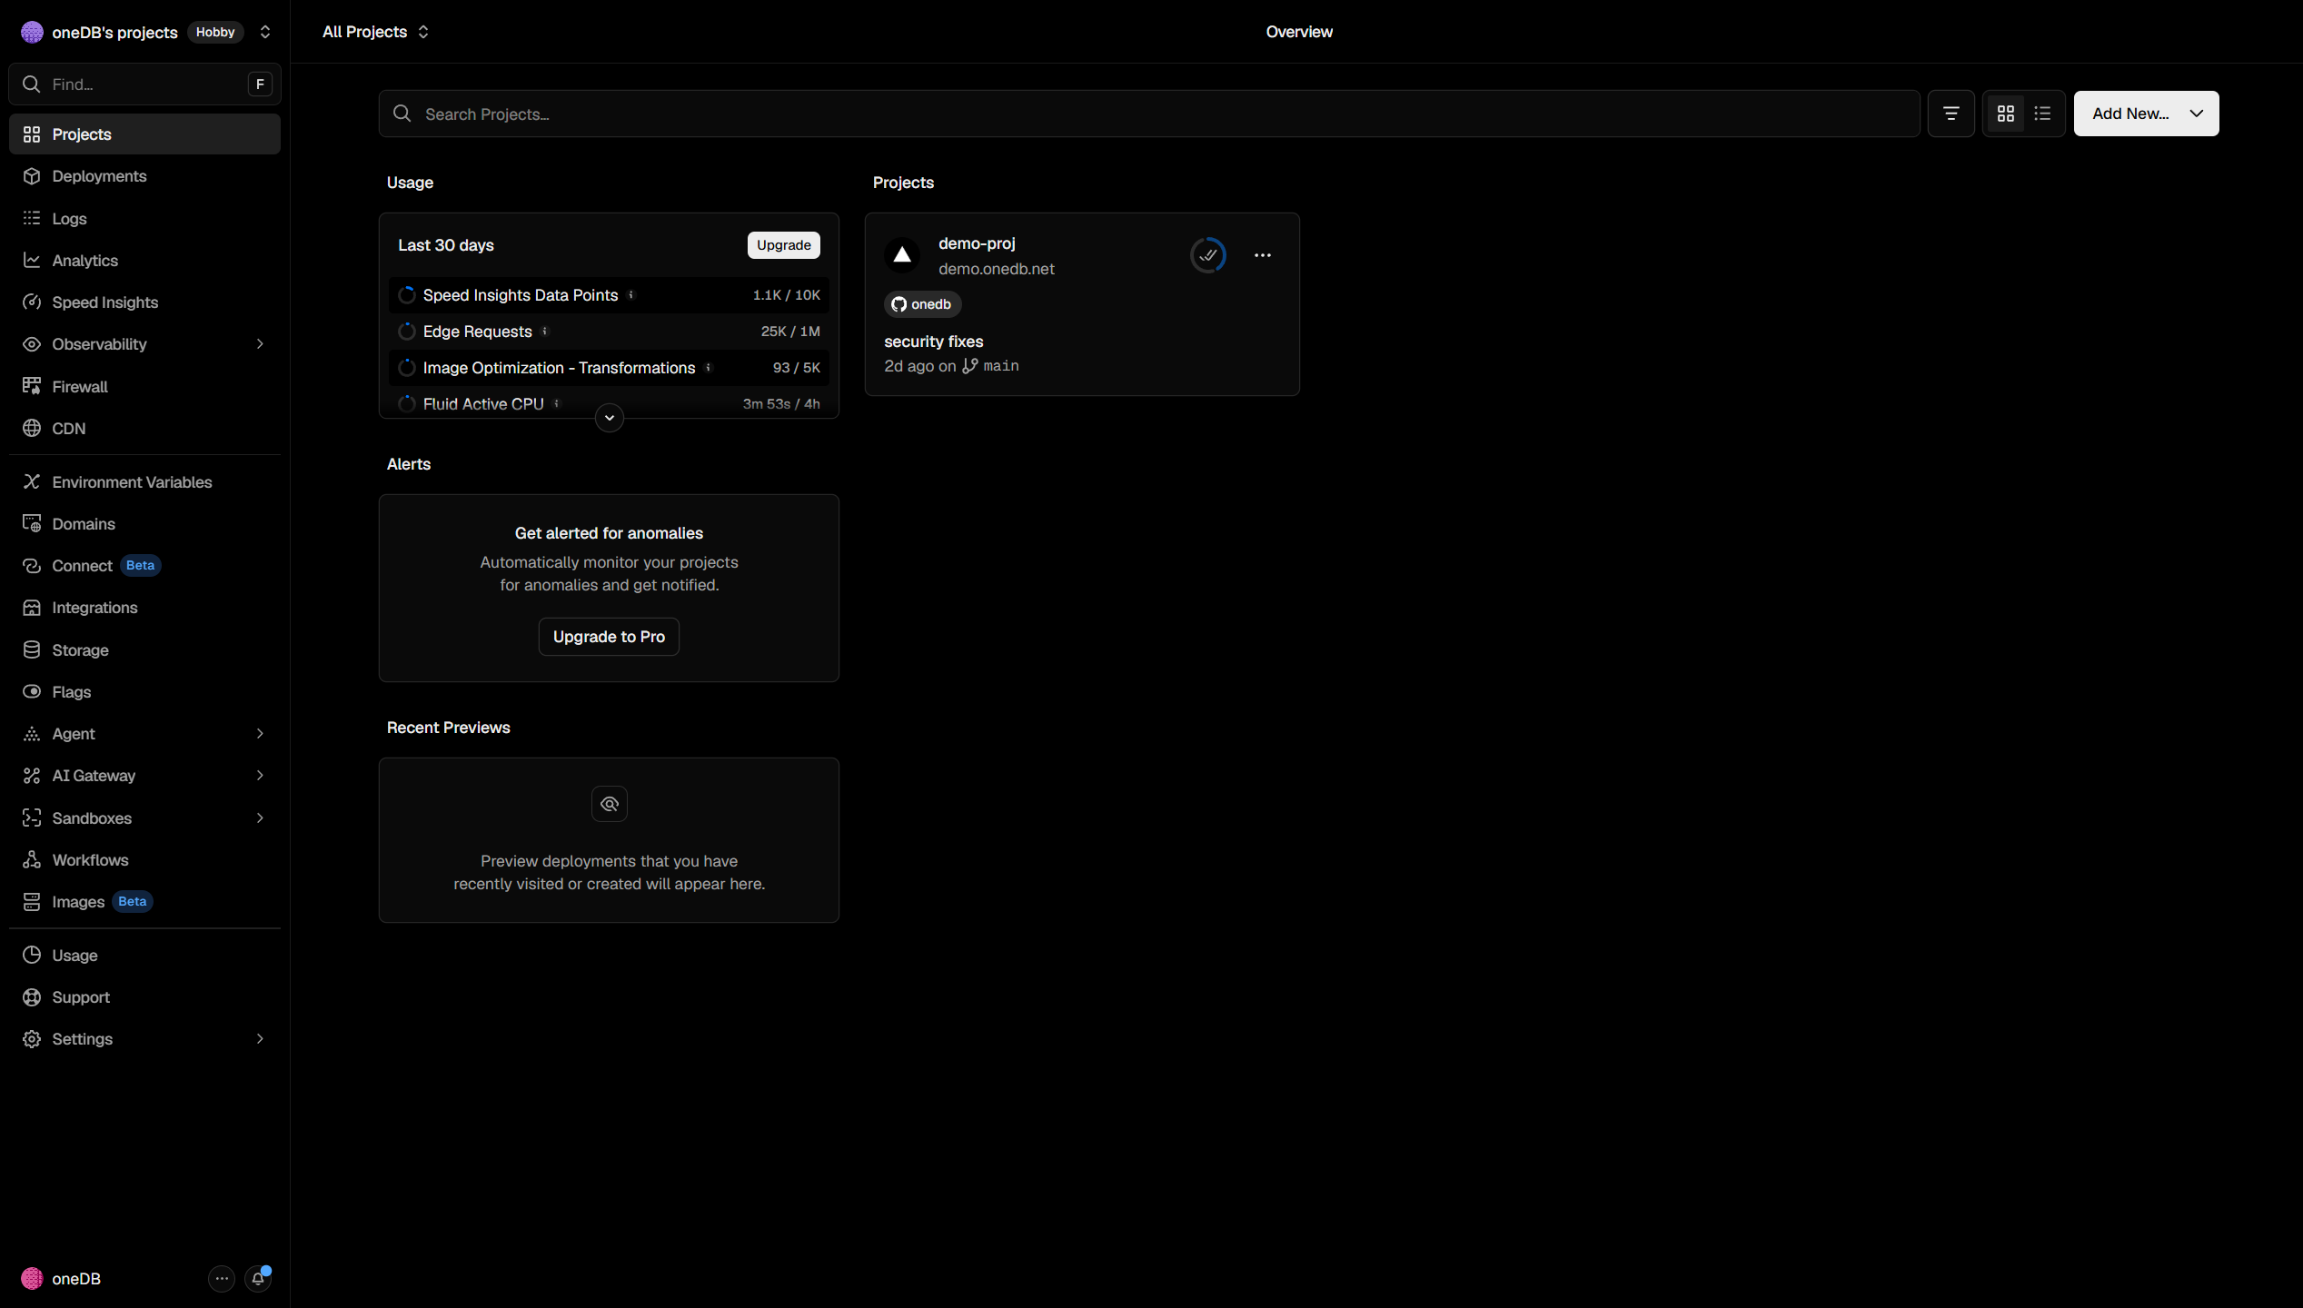Open the security fixes commit
The width and height of the screenshot is (2303, 1308).
click(934, 342)
